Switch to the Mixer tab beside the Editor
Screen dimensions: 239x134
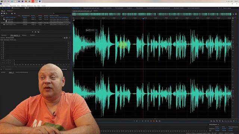[96, 11]
